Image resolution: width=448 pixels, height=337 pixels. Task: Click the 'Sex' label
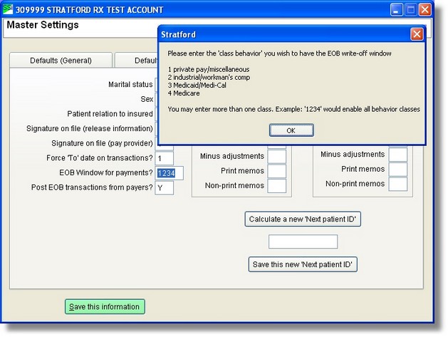tap(147, 99)
